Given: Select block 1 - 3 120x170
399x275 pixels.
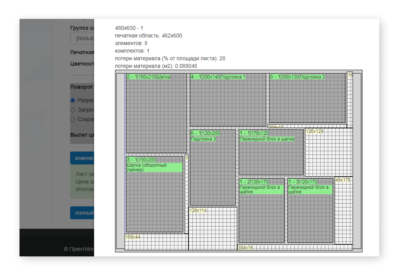Looking at the screenshot, I should (310, 211).
